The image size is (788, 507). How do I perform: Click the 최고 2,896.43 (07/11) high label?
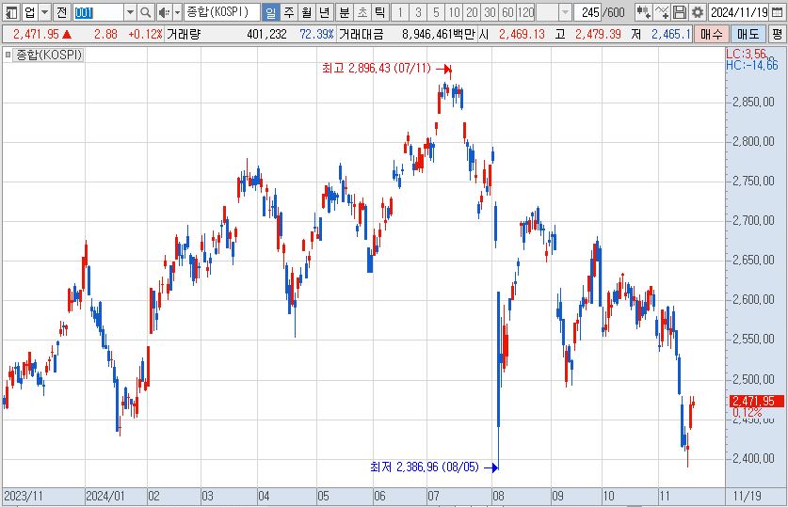pos(377,69)
